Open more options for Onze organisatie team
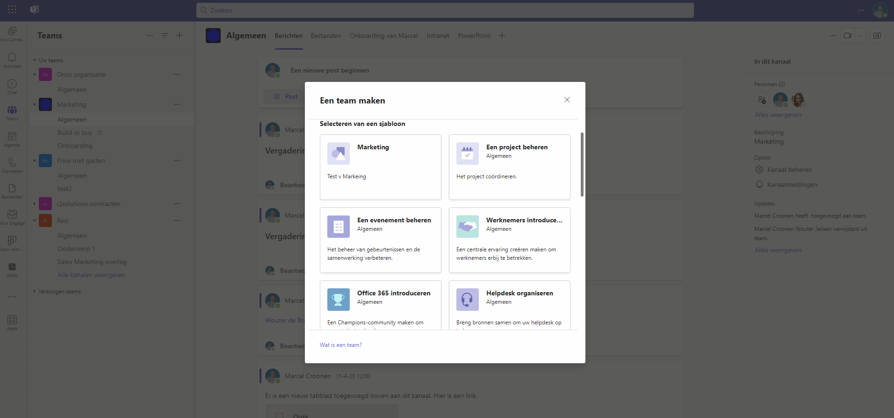 pos(177,74)
